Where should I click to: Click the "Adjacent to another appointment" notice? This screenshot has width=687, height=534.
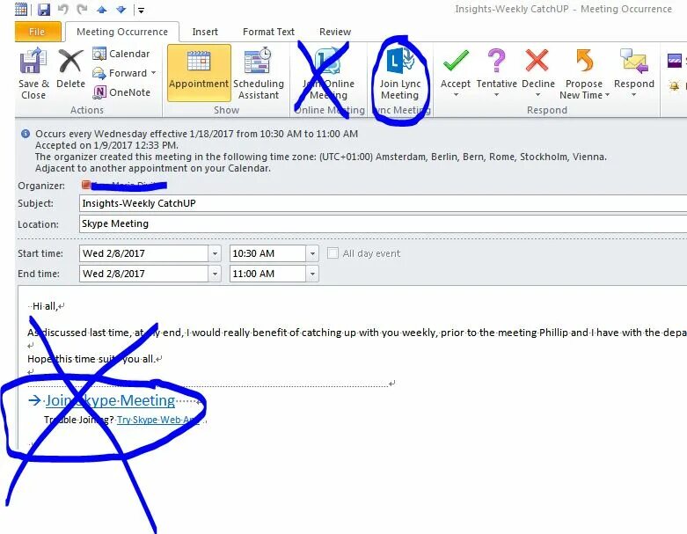(x=153, y=168)
